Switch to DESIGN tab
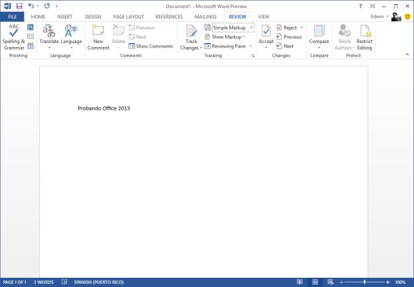414x287 pixels. click(93, 17)
